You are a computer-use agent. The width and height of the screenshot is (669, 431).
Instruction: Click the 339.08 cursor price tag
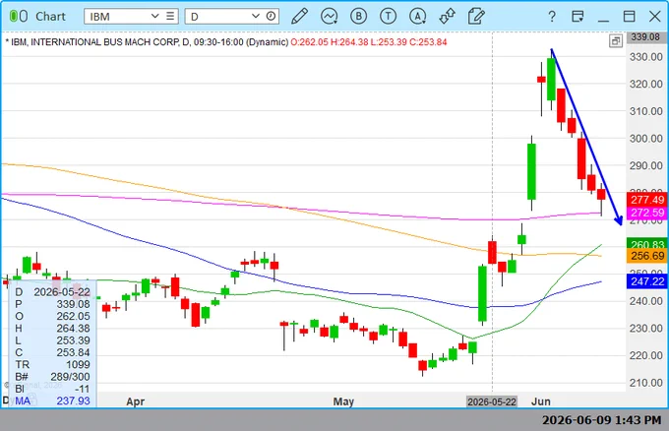click(x=645, y=37)
